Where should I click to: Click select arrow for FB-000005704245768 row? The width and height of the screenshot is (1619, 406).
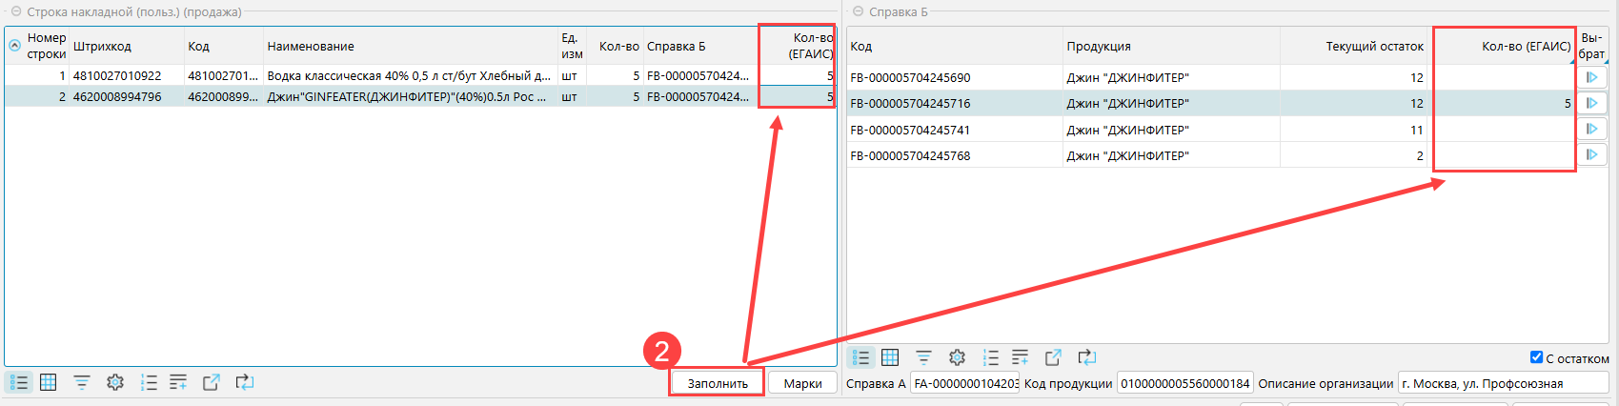[1591, 155]
